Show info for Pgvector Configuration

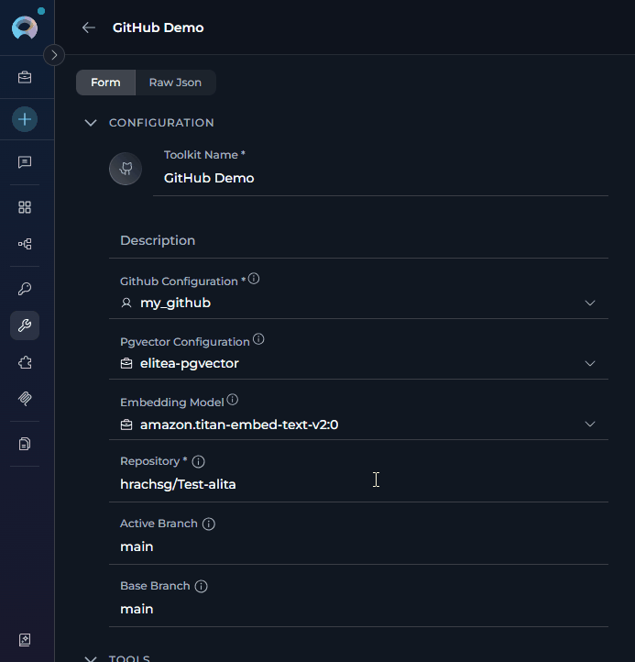pos(258,339)
